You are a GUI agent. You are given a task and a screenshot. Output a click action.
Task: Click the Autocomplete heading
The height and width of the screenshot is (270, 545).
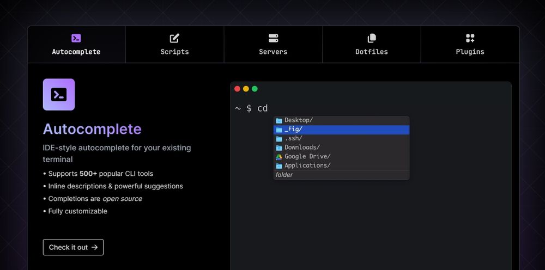coord(92,129)
